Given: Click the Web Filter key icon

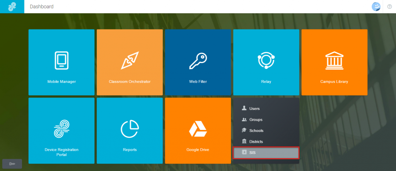Looking at the screenshot, I should [x=198, y=61].
